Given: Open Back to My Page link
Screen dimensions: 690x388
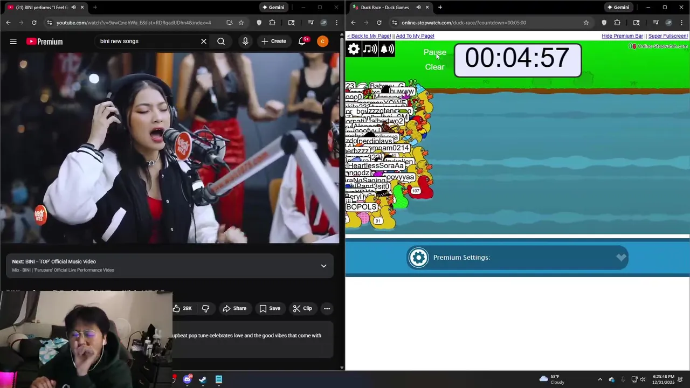Looking at the screenshot, I should click(369, 36).
